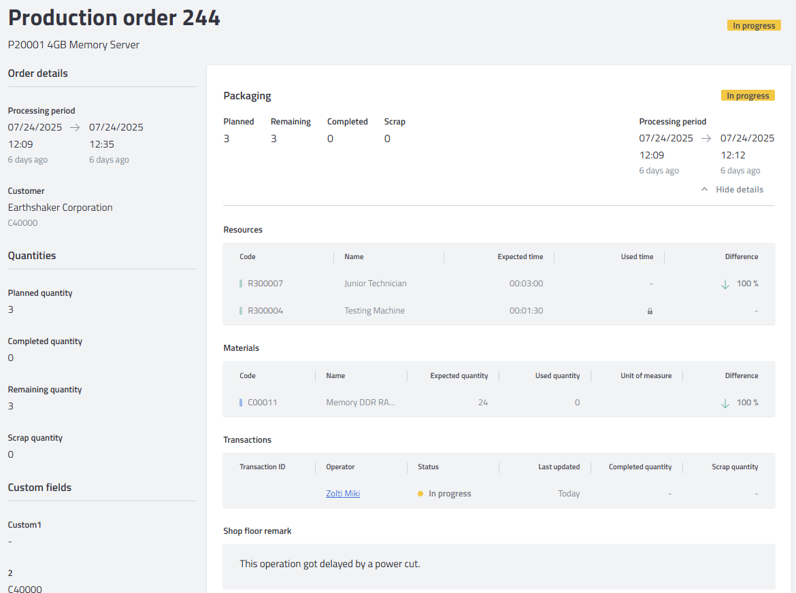Select the In progress status in Transactions row
Image resolution: width=796 pixels, height=593 pixels.
point(450,493)
